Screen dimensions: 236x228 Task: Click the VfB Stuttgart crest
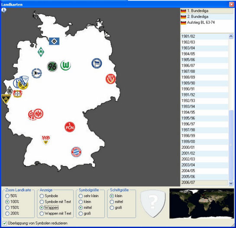[46, 140]
